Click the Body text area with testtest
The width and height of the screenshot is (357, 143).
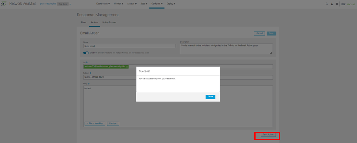[178, 106]
